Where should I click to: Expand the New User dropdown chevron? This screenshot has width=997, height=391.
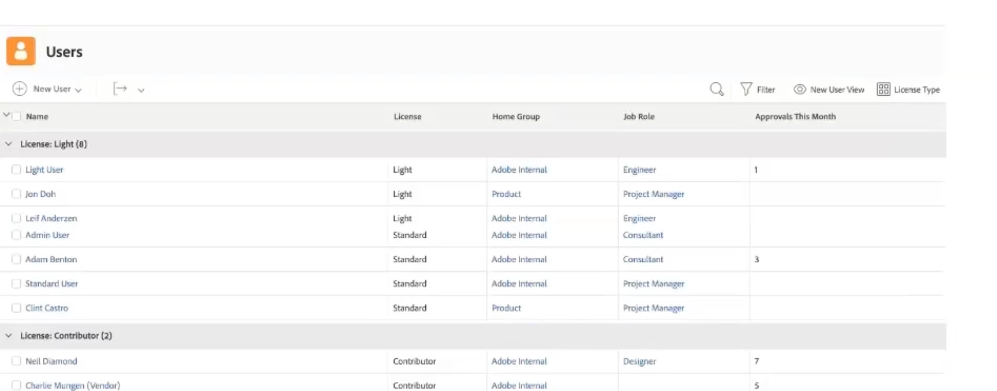pyautogui.click(x=78, y=90)
